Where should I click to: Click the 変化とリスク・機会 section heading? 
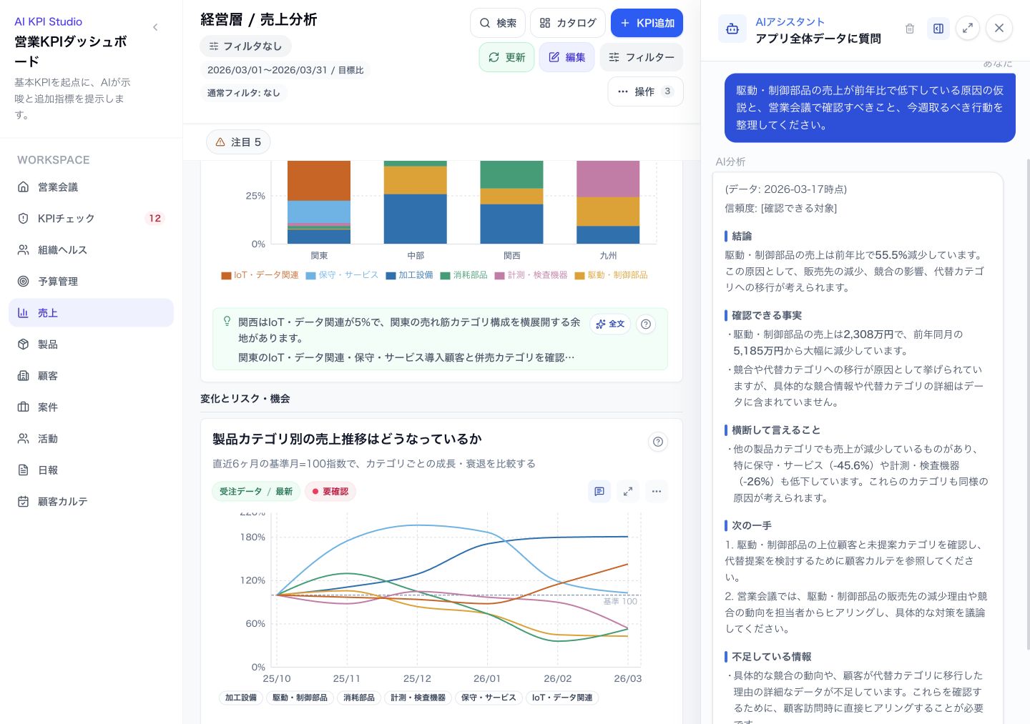(245, 399)
